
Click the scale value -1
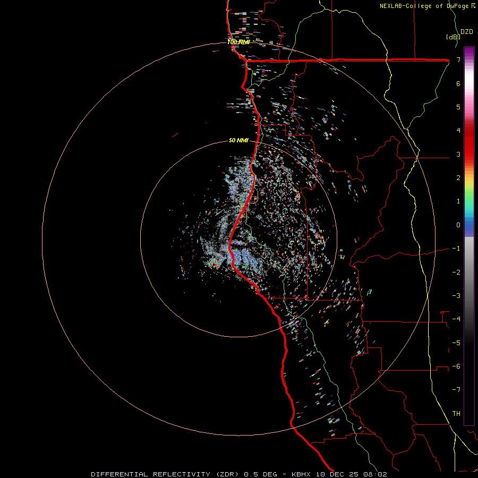tap(456, 249)
